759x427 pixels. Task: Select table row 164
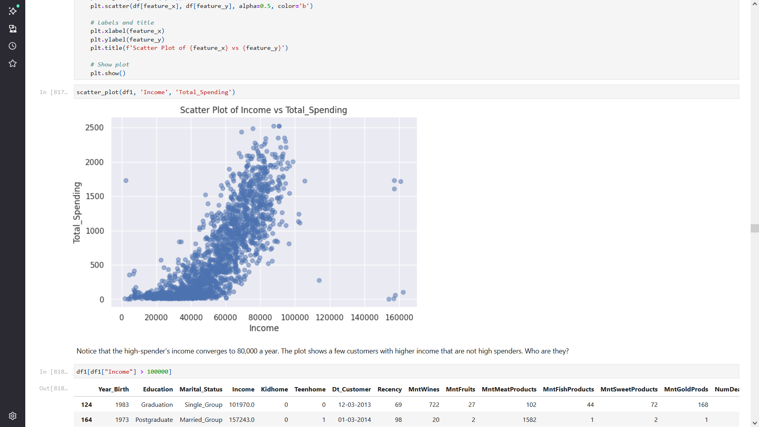click(x=86, y=419)
